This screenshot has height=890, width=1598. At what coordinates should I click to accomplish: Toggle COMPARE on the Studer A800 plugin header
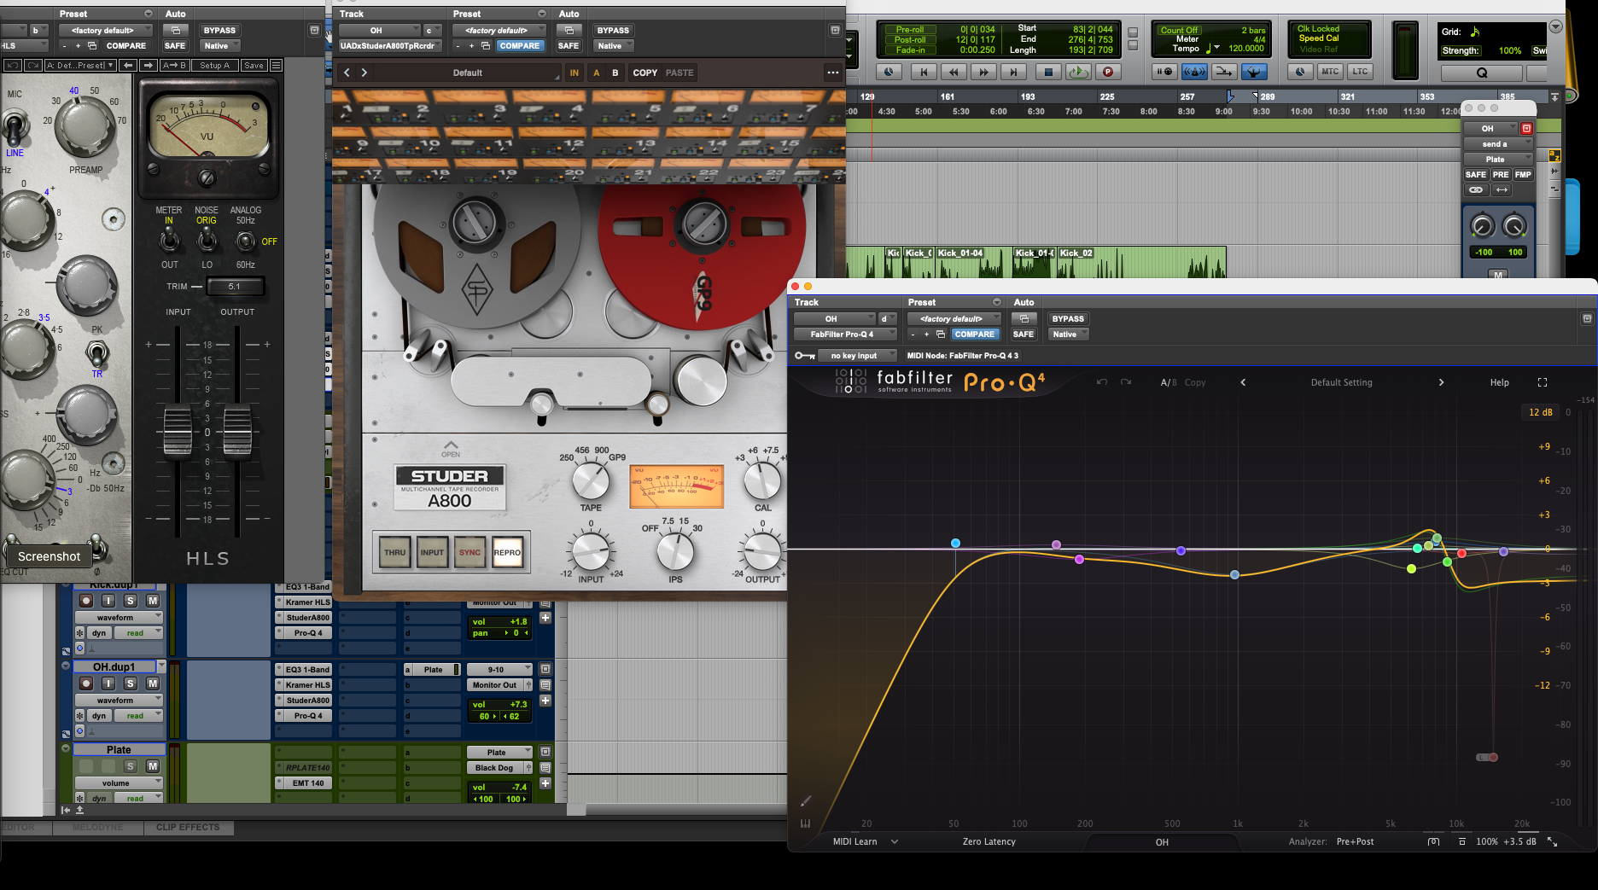(x=520, y=46)
